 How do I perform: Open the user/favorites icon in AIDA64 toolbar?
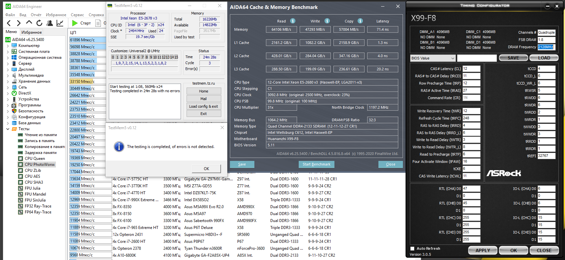50,23
